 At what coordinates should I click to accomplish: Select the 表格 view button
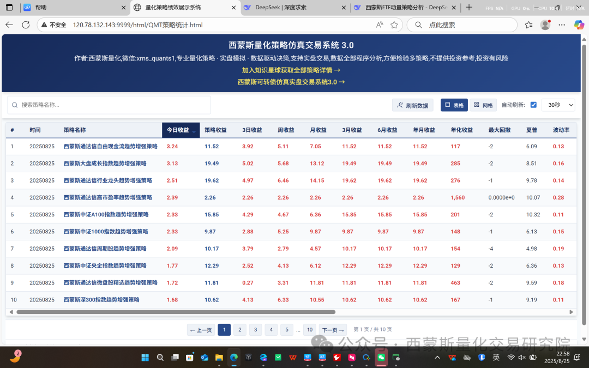[x=454, y=105]
